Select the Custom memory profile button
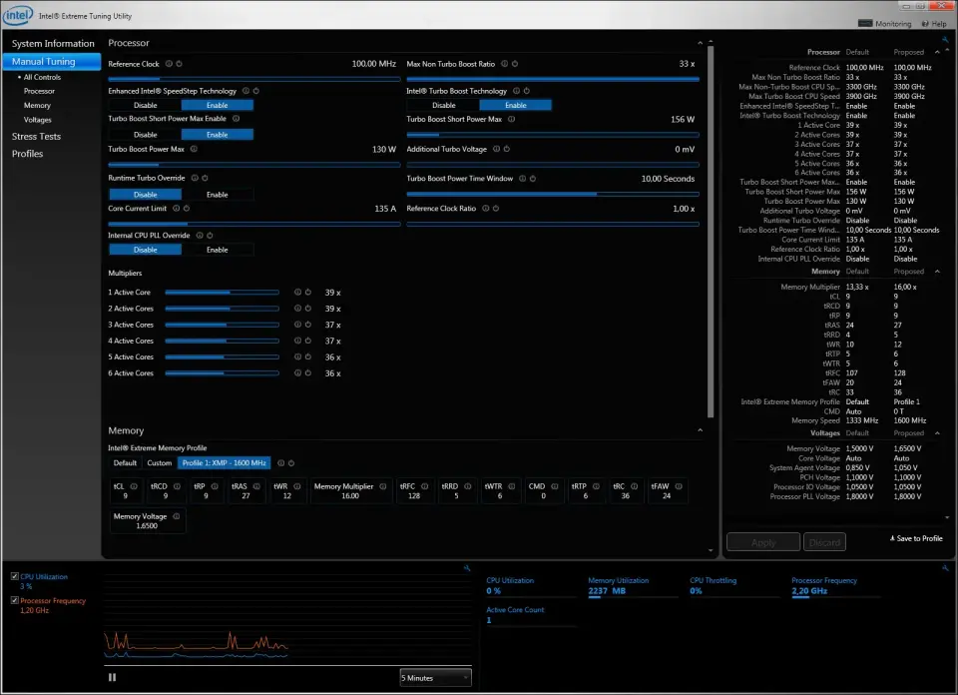This screenshot has height=695, width=958. [159, 463]
